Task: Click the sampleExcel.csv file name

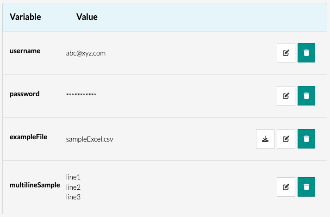Action: coord(89,139)
